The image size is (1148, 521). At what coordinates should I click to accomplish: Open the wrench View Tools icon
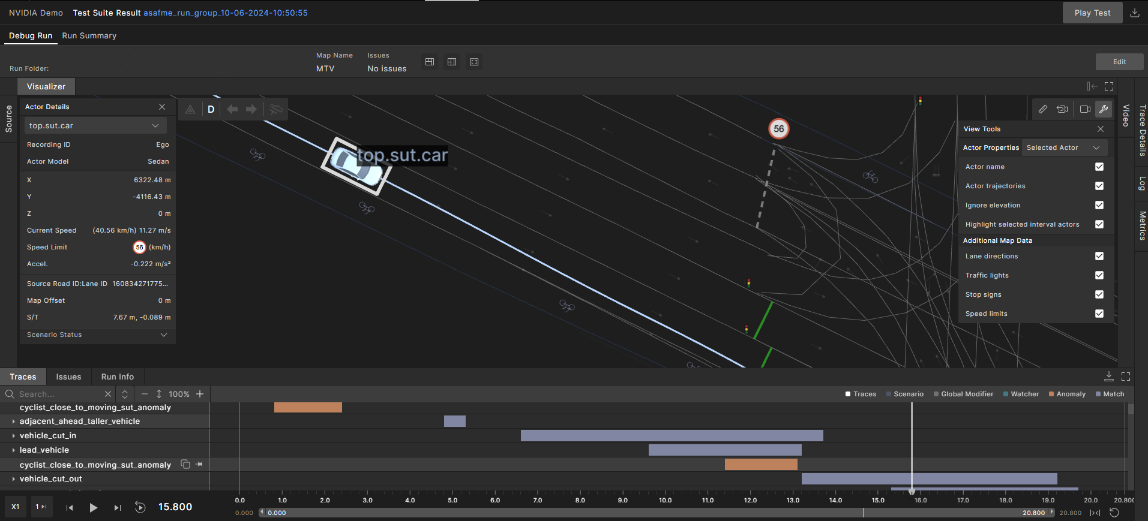pyautogui.click(x=1103, y=109)
